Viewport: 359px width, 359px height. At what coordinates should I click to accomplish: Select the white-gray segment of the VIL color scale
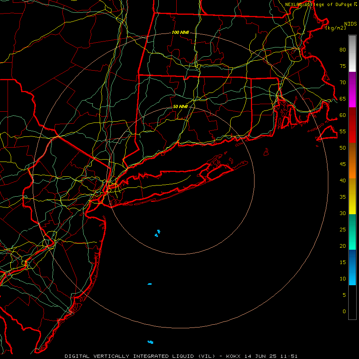352,53
